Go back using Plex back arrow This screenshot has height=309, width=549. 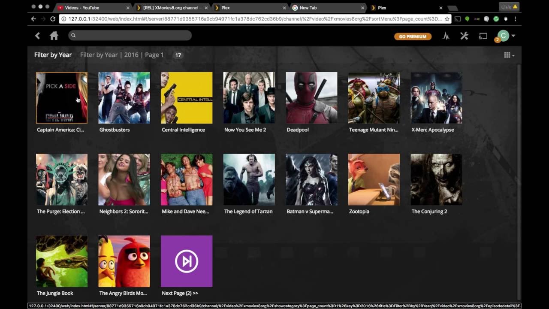pos(37,36)
